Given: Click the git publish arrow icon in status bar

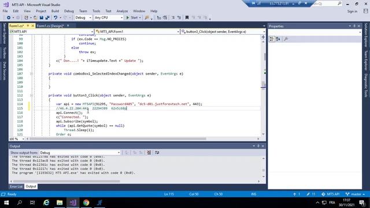Looking at the screenshot, I should click(294, 194).
